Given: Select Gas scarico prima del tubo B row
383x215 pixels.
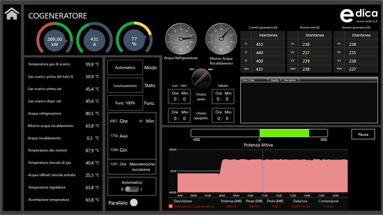Looking at the screenshot, I should (x=63, y=77).
